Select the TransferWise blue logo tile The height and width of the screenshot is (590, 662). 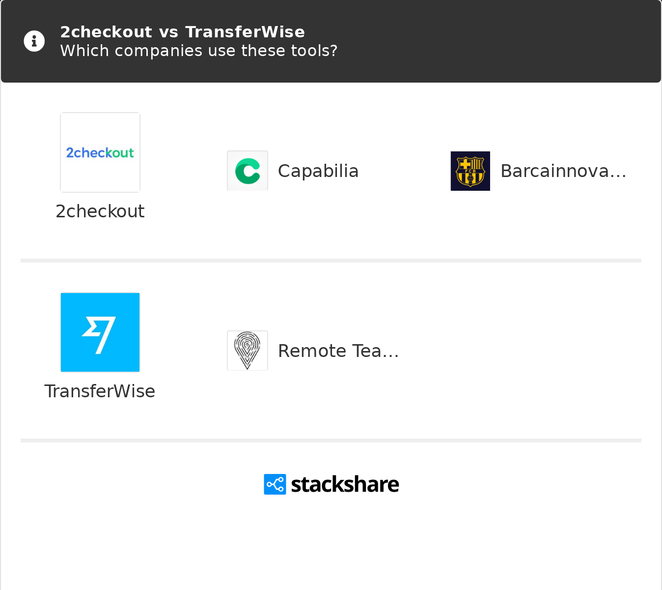pyautogui.click(x=100, y=332)
